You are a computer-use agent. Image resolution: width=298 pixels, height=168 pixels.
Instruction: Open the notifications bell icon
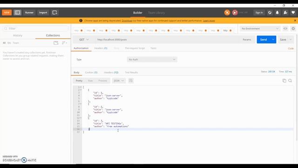coord(278,13)
